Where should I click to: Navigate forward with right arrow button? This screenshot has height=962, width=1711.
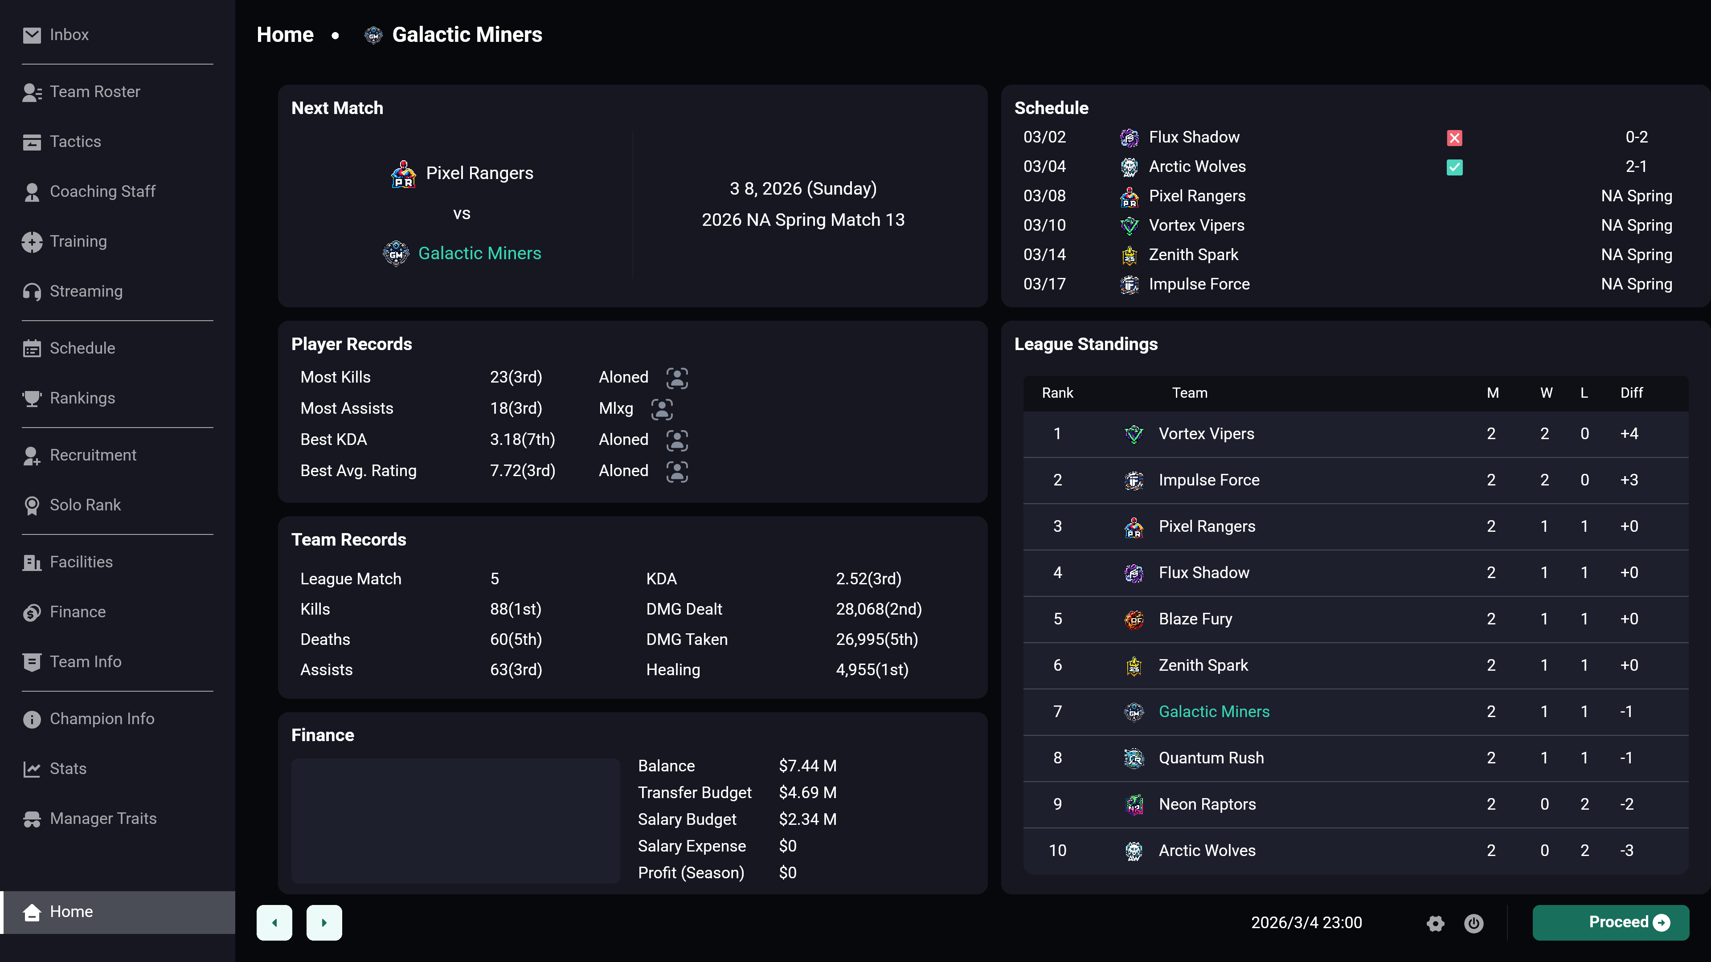click(x=324, y=923)
